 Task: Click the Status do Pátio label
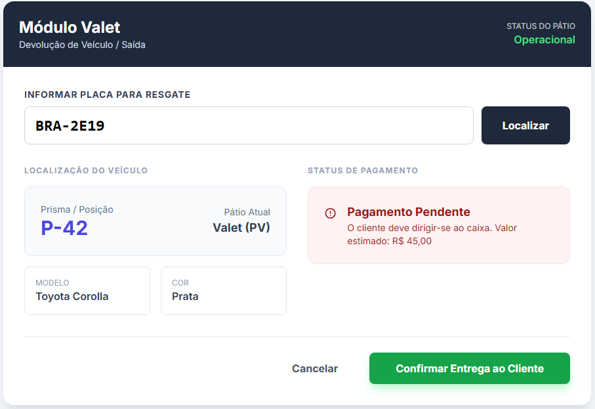point(541,26)
